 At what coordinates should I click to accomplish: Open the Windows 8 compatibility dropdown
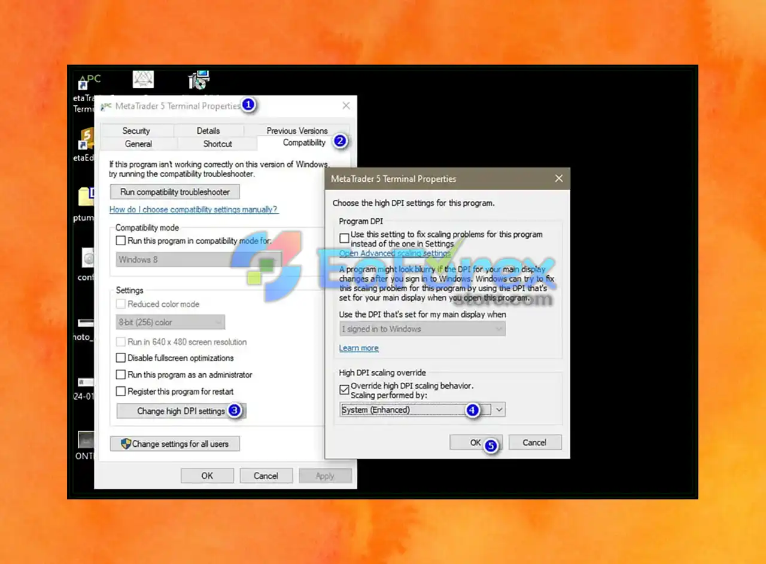[x=198, y=260]
